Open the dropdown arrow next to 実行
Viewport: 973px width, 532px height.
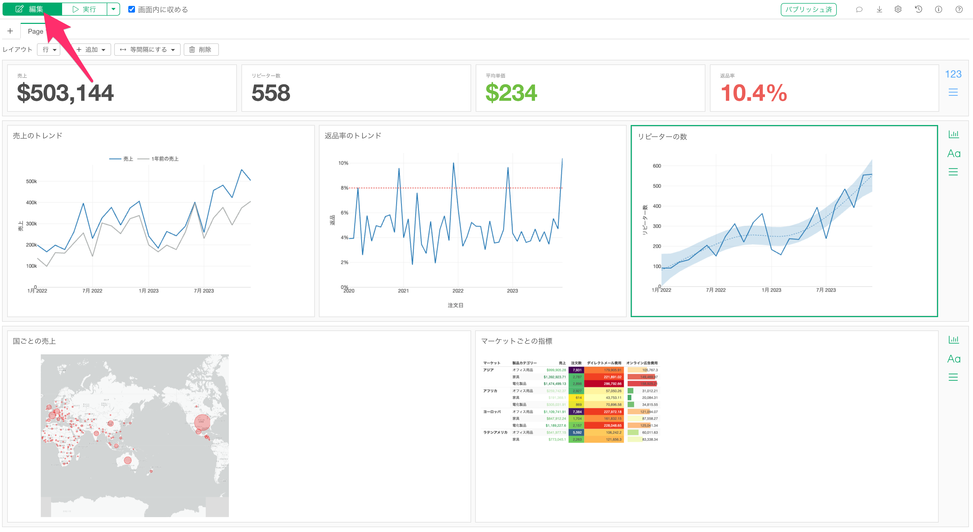113,9
